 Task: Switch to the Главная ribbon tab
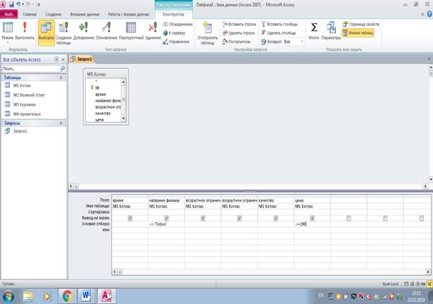30,14
